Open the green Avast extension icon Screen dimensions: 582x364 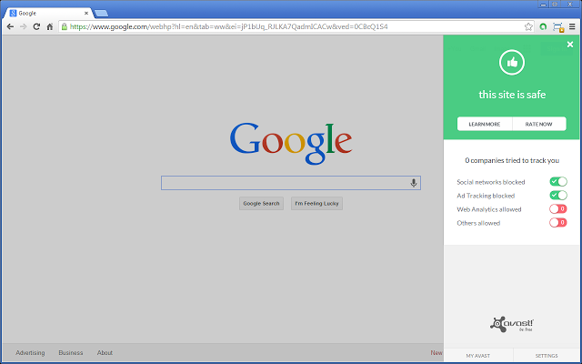[x=543, y=26]
